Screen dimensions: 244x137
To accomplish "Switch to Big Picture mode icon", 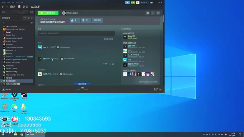I will pos(152,3).
